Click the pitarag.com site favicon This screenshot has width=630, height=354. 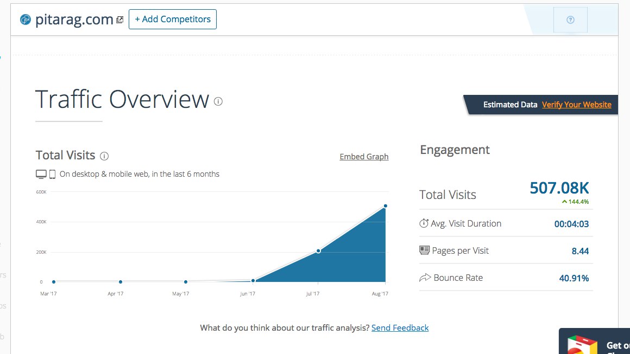click(x=26, y=19)
